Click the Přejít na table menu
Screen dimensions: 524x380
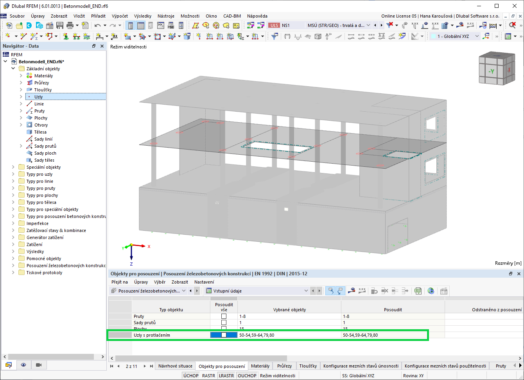120,282
